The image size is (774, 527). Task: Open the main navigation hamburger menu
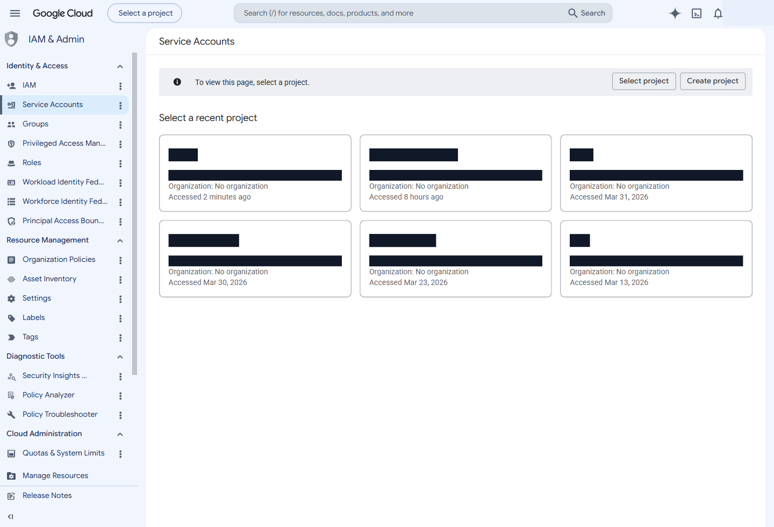coord(15,13)
